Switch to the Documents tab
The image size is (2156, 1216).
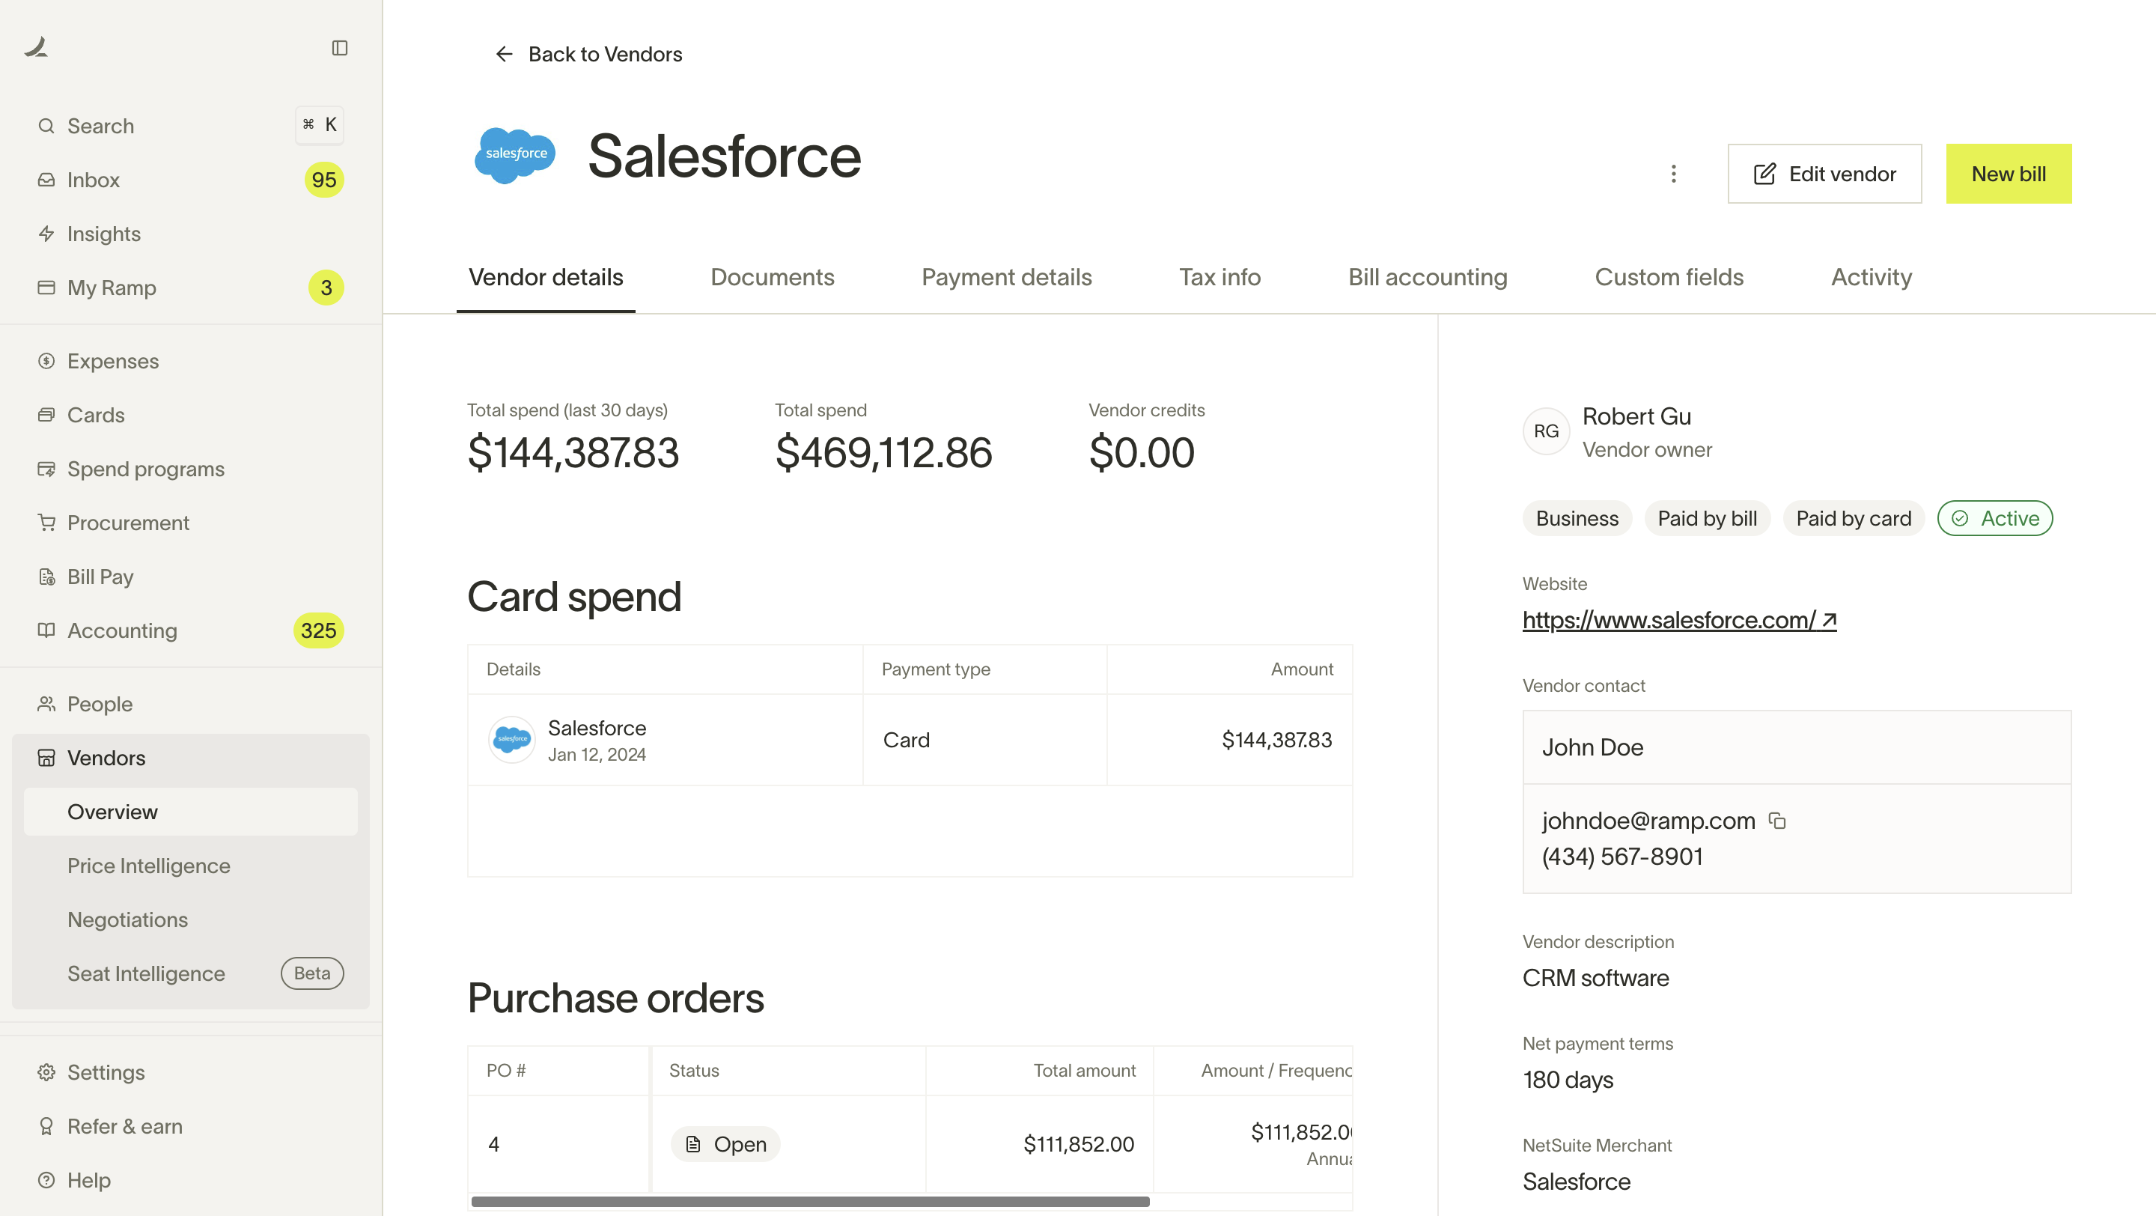(772, 277)
